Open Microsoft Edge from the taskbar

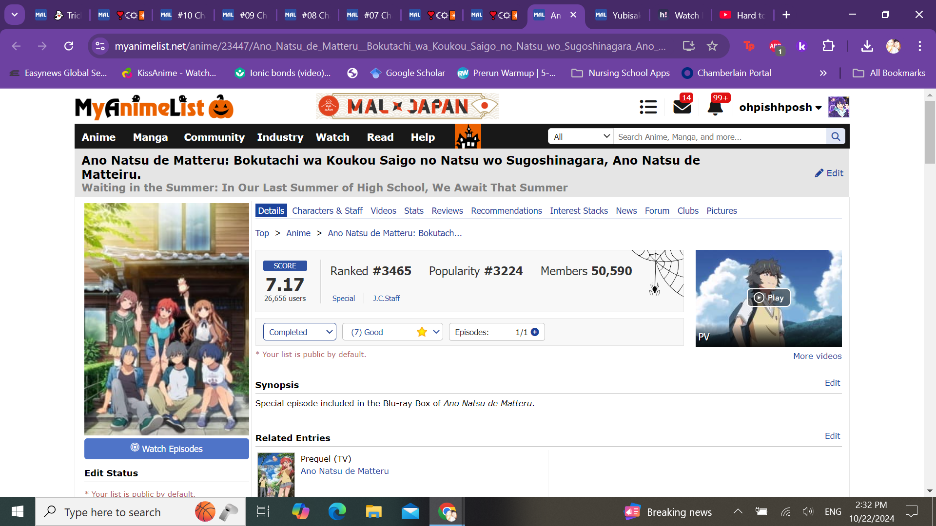[x=337, y=511]
